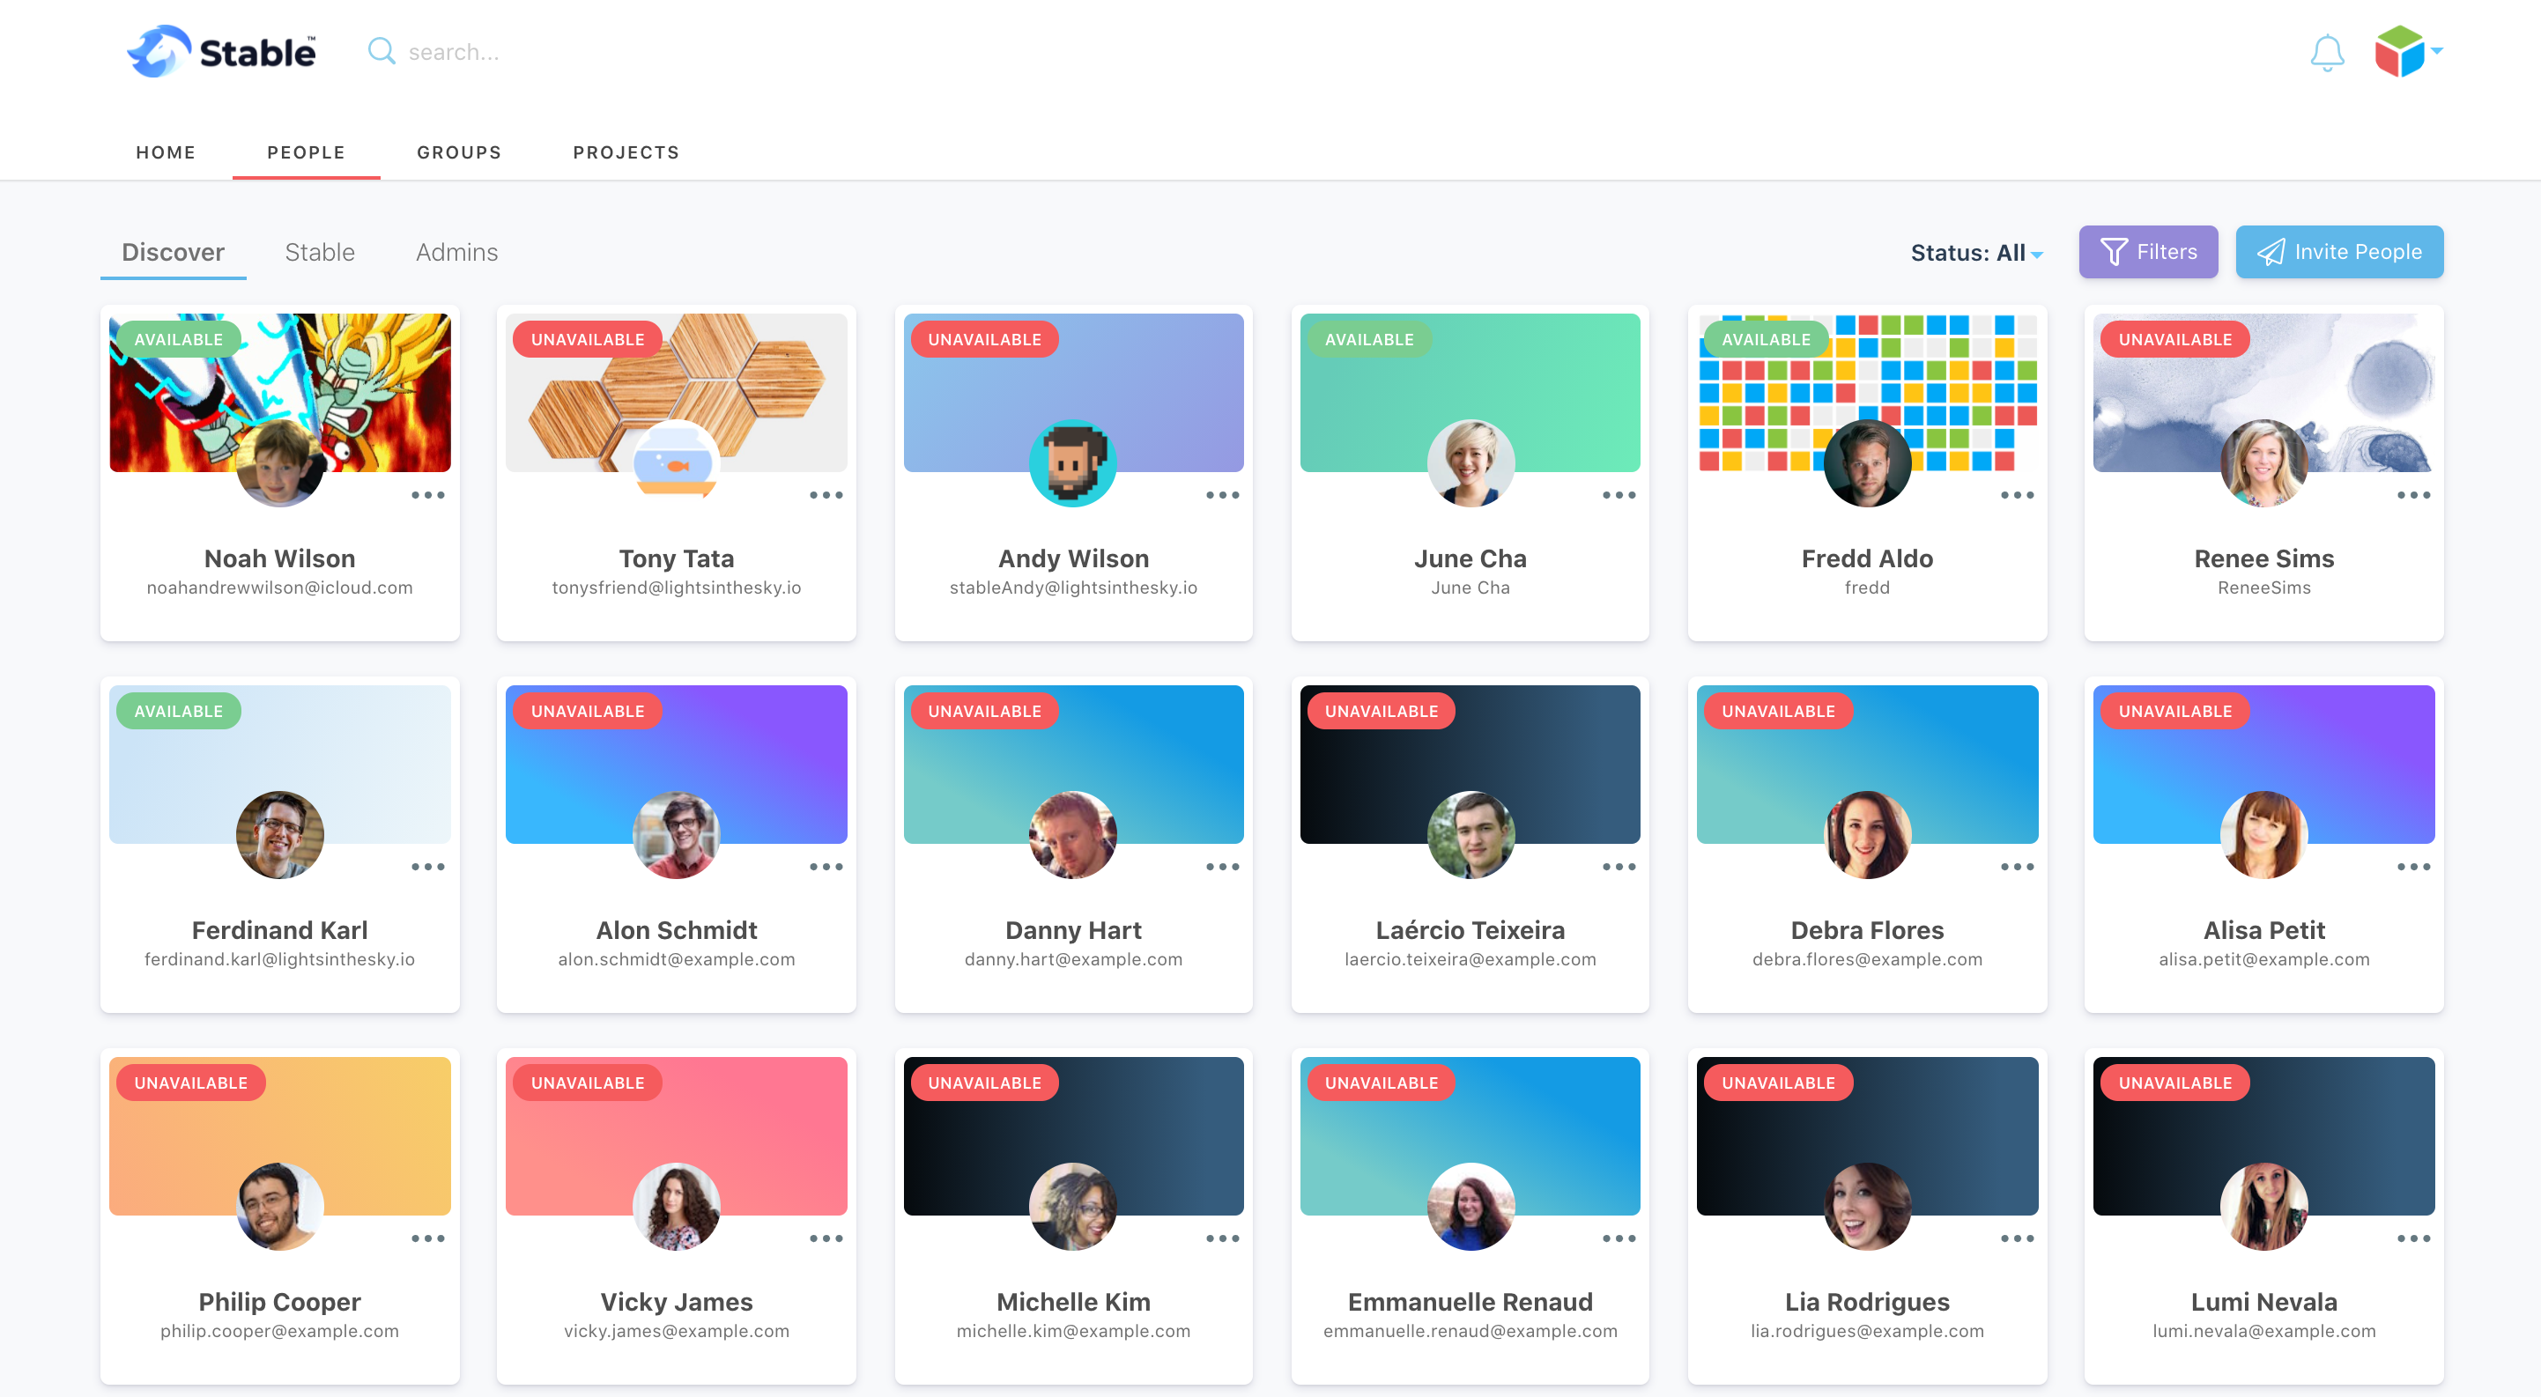Open more options on Laércio Teixeira card
The width and height of the screenshot is (2541, 1397).
tap(1619, 867)
